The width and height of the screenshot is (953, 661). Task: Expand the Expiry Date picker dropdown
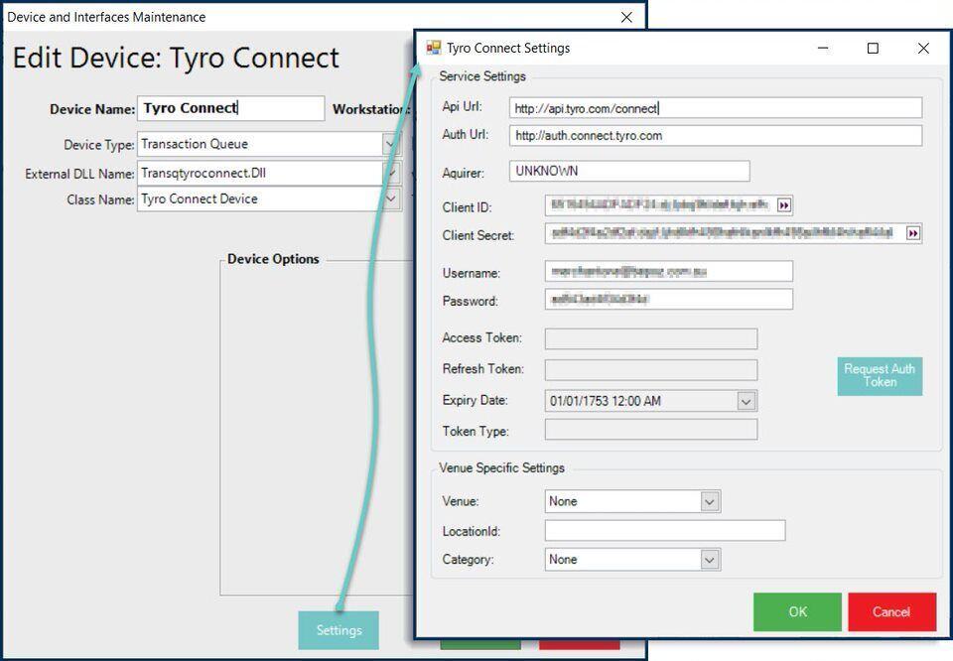click(x=747, y=401)
